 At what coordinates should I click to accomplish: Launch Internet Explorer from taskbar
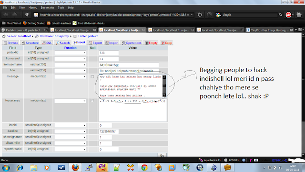click(x=20, y=168)
